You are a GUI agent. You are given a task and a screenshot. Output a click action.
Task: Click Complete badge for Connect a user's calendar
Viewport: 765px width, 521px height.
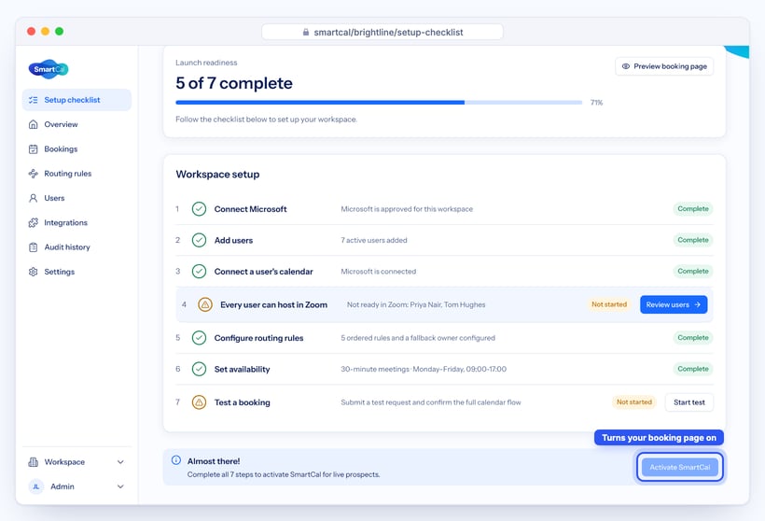tap(693, 272)
